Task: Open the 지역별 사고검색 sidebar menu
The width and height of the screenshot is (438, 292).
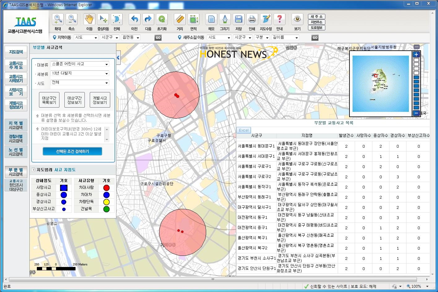Action: coord(16,125)
